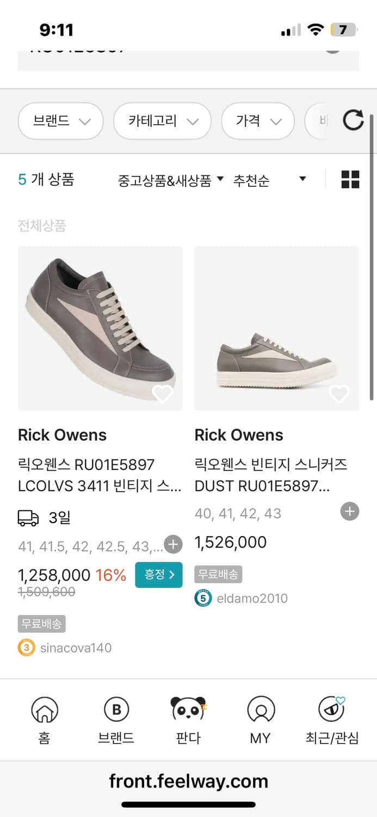377x817 pixels.
Task: Favorite the DUST sneaker using its heart icon
Action: click(x=339, y=393)
